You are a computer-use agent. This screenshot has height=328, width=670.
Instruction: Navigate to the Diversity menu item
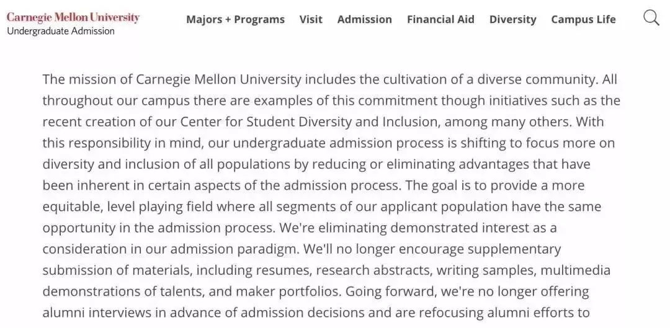click(x=513, y=20)
